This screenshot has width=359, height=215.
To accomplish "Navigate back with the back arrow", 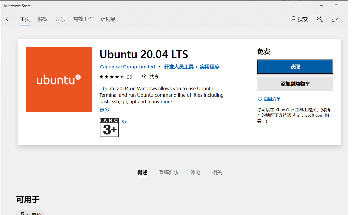I will [x=8, y=19].
